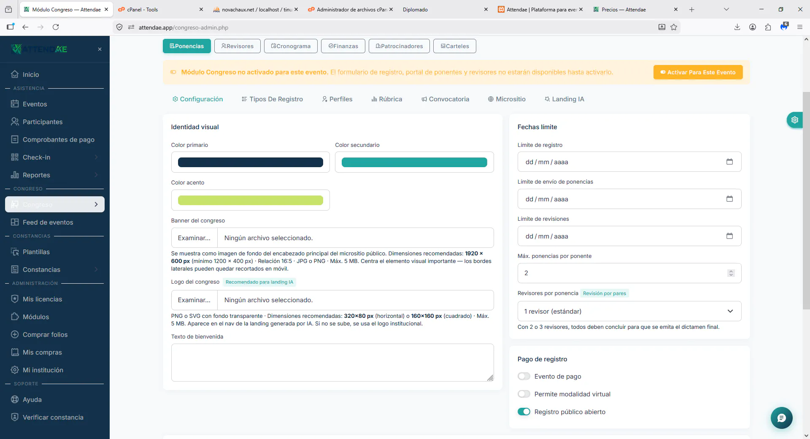Open browser downloads icon

[737, 27]
